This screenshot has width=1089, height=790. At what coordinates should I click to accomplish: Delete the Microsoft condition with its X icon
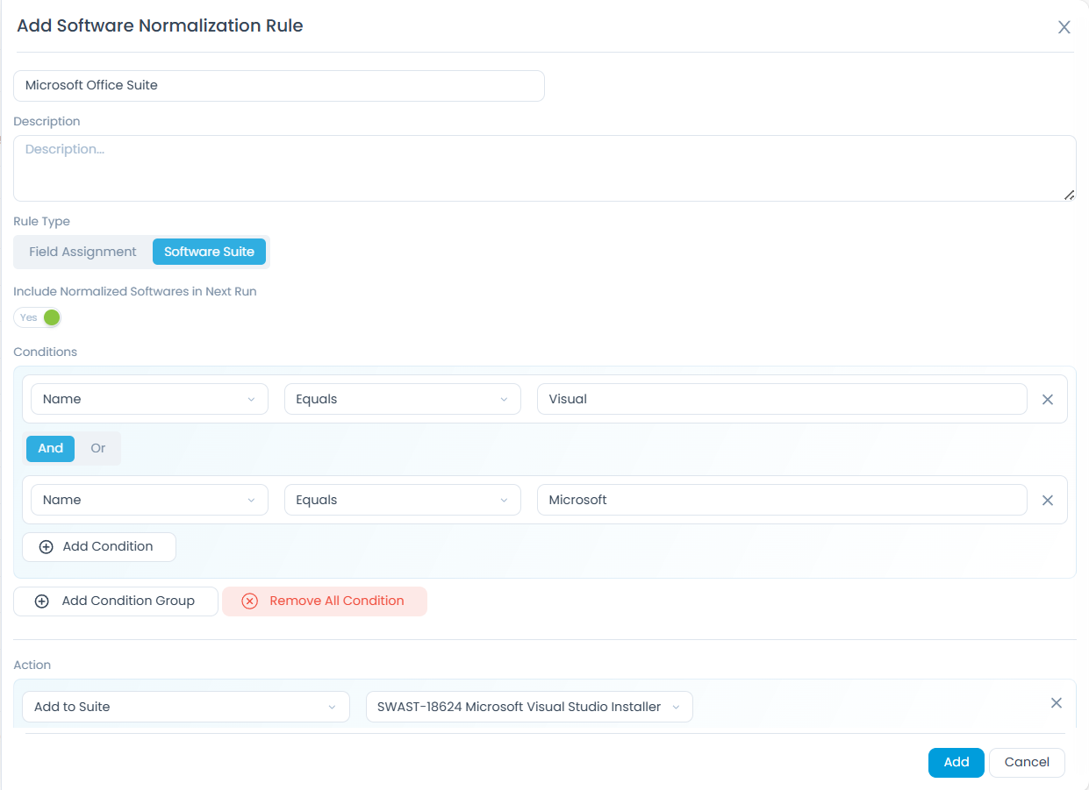click(1047, 500)
